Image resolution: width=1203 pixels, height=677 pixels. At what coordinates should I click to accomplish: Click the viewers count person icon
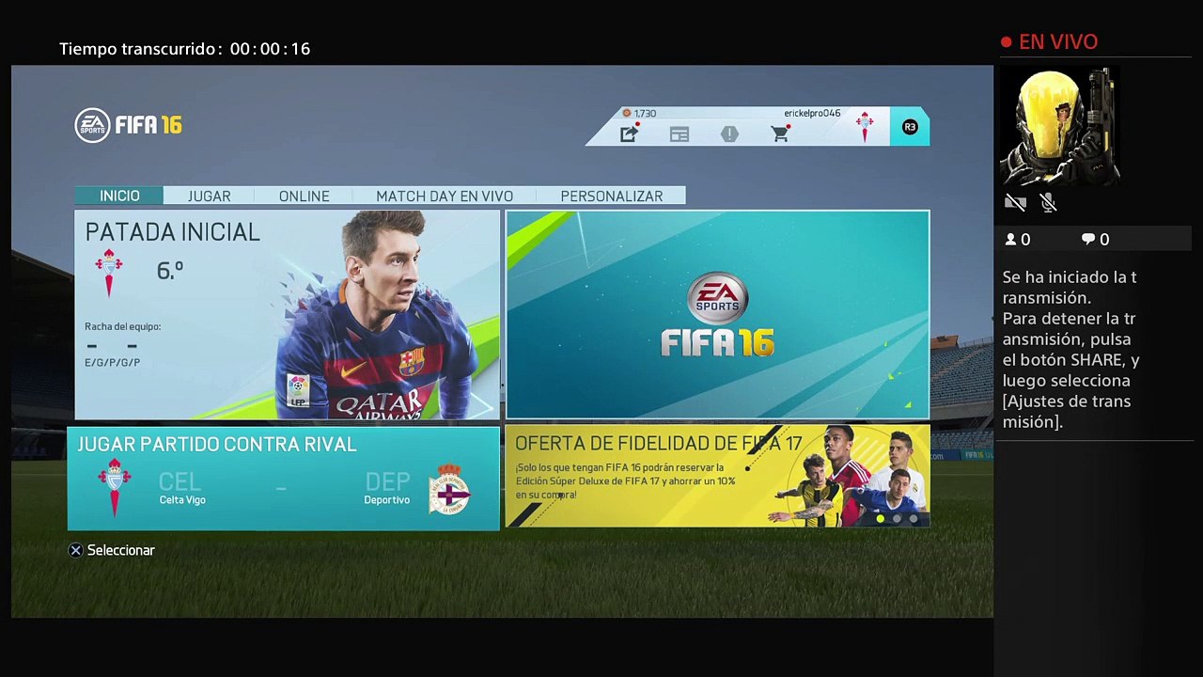click(1011, 240)
